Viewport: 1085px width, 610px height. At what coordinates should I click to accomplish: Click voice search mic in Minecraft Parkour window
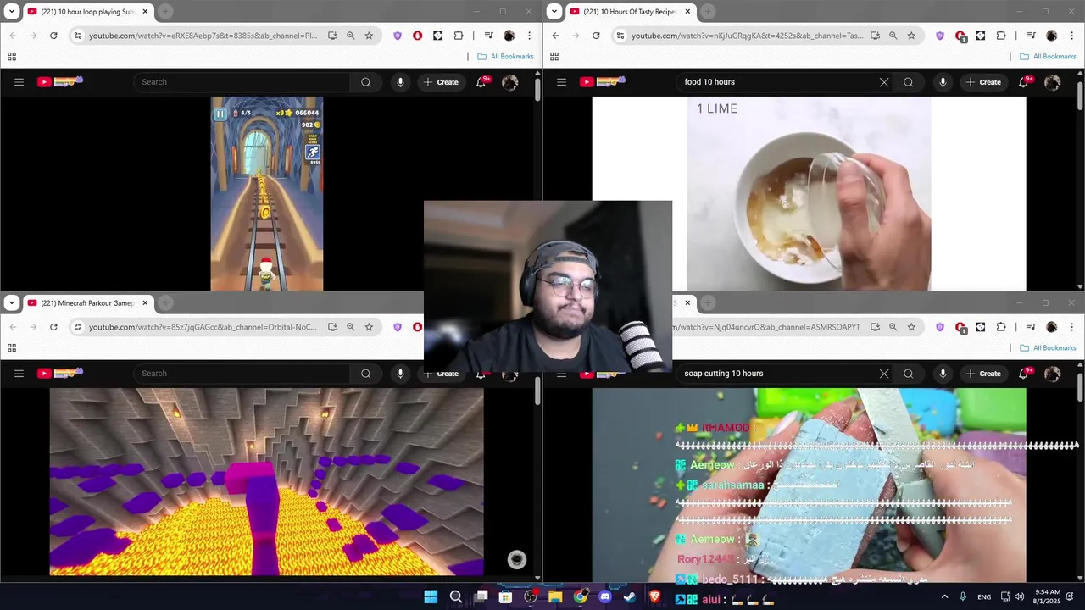tap(400, 374)
